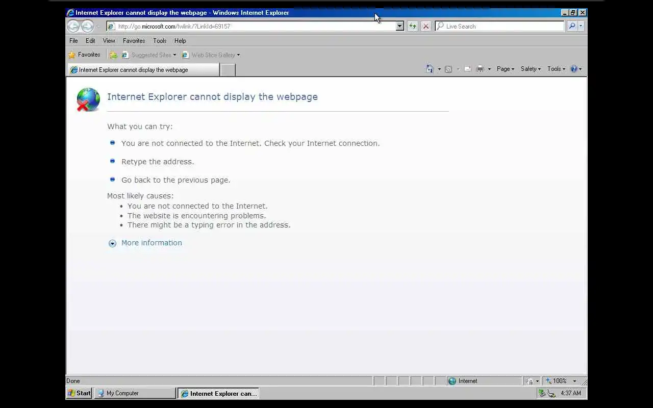653x408 pixels.
Task: Switch to My Computer taskbar button
Action: pyautogui.click(x=135, y=393)
